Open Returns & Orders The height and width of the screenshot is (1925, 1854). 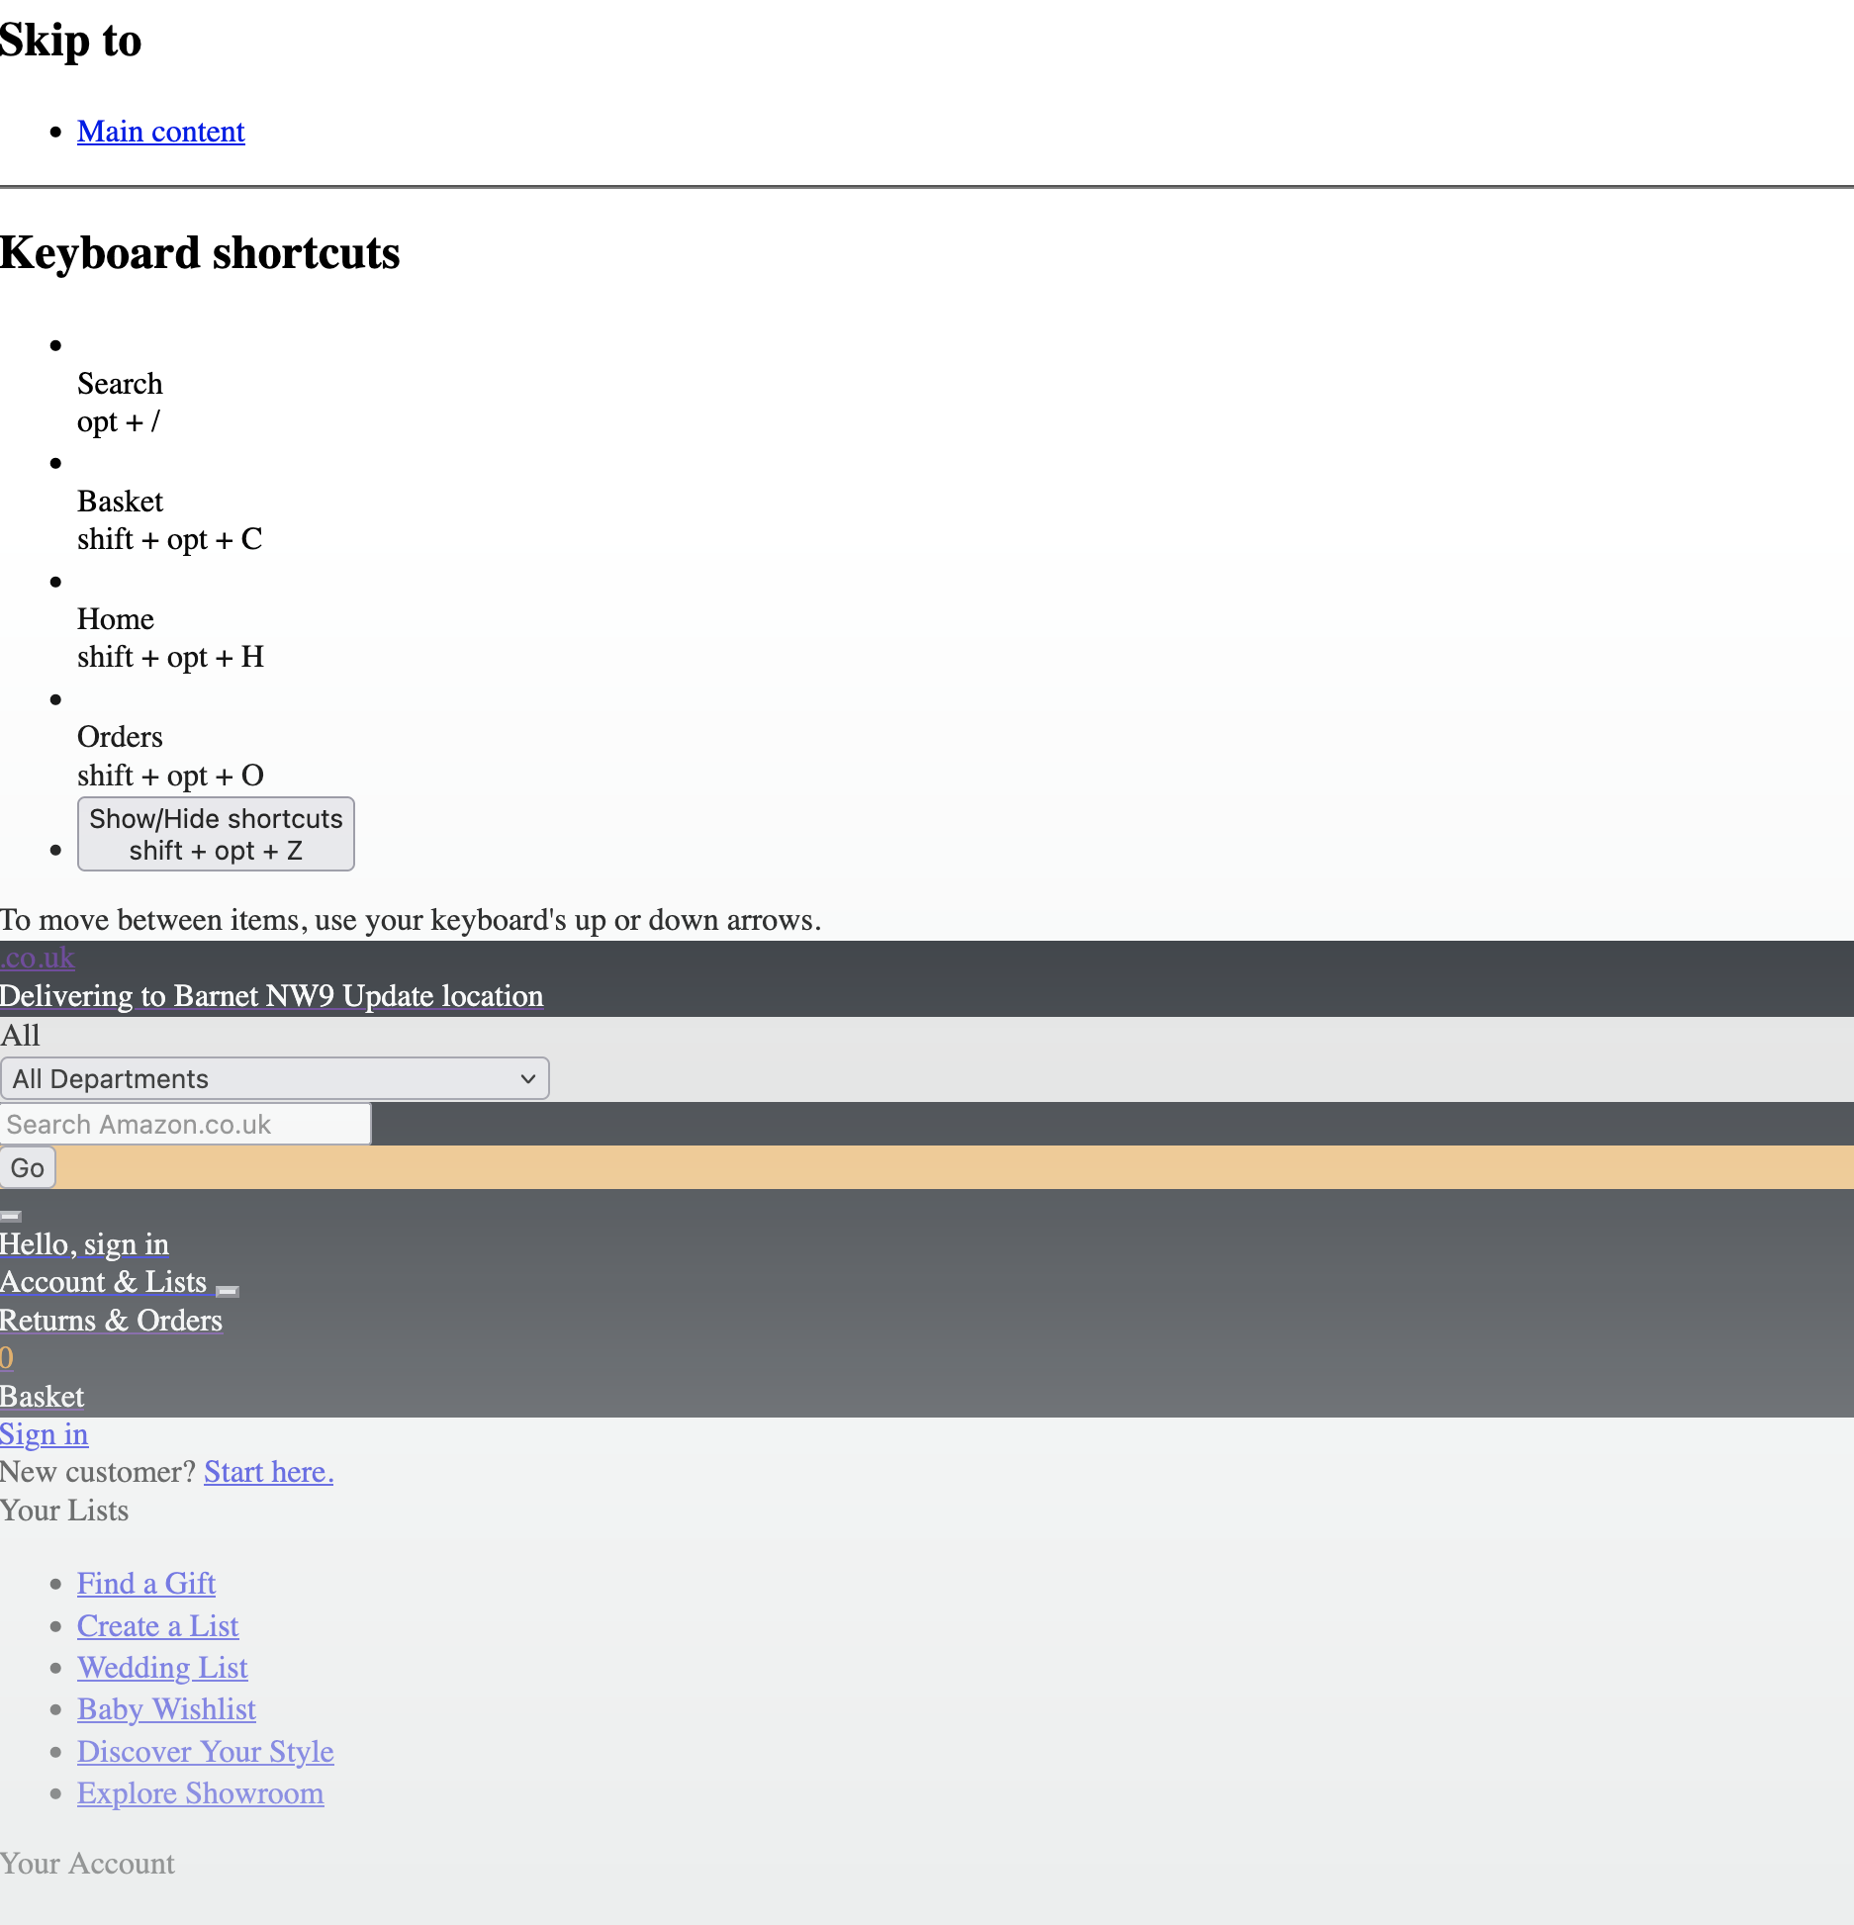pyautogui.click(x=111, y=1321)
